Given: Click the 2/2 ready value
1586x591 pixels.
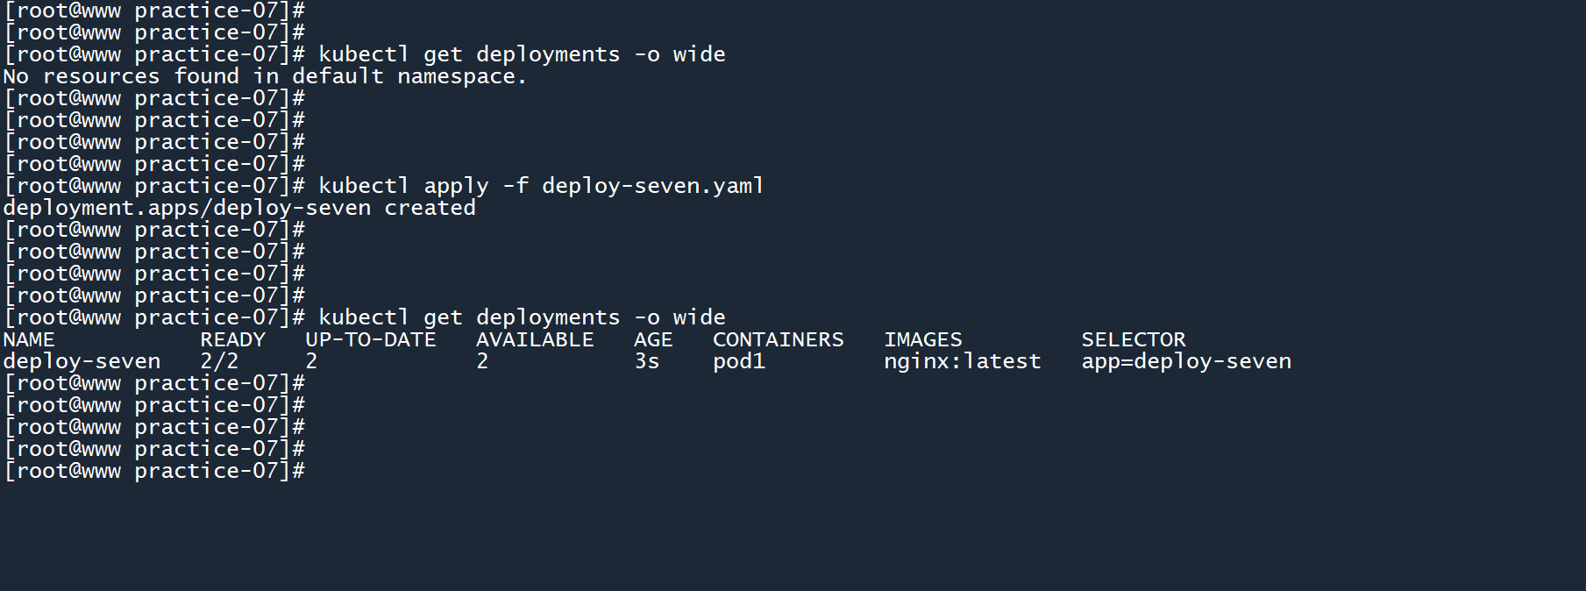Looking at the screenshot, I should (x=219, y=361).
